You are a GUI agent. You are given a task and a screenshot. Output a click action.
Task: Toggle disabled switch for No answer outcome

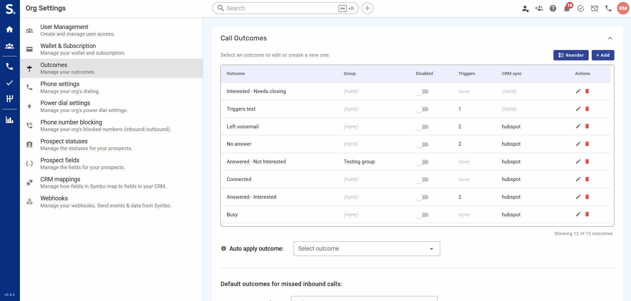[422, 144]
